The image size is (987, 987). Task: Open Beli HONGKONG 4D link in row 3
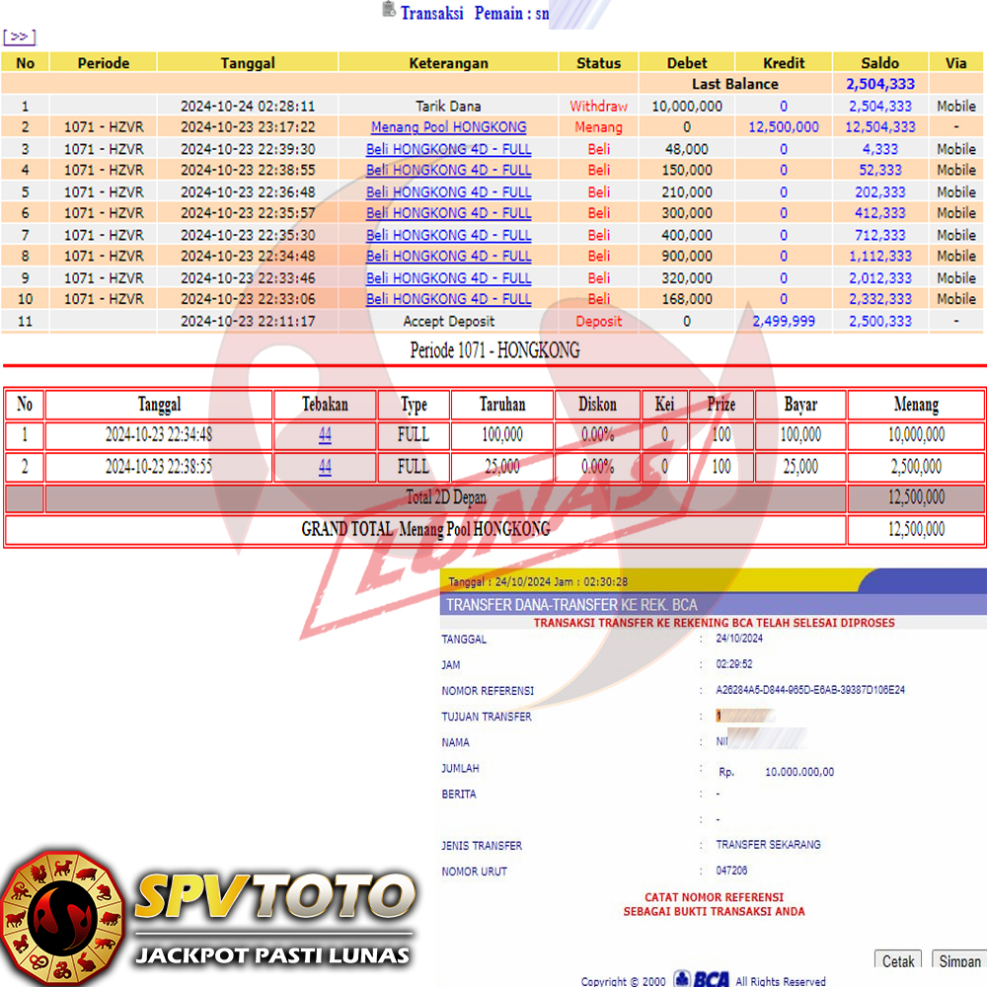tap(448, 149)
